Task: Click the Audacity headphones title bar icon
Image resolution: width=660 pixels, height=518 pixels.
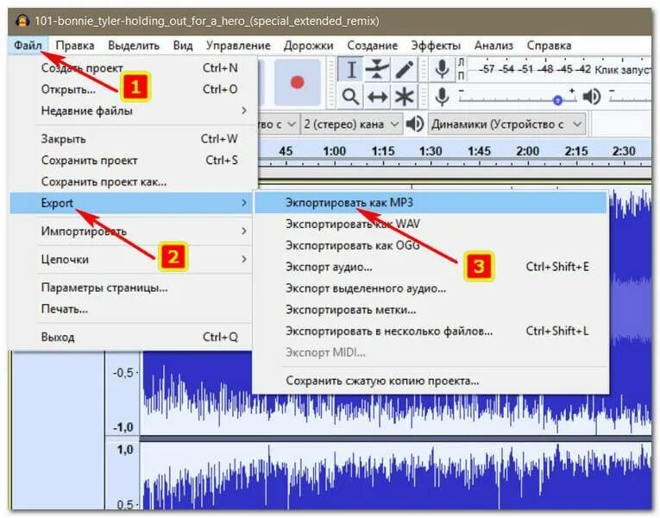Action: (x=22, y=21)
